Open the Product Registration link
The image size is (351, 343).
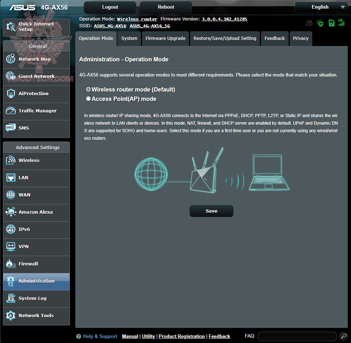tap(182, 336)
